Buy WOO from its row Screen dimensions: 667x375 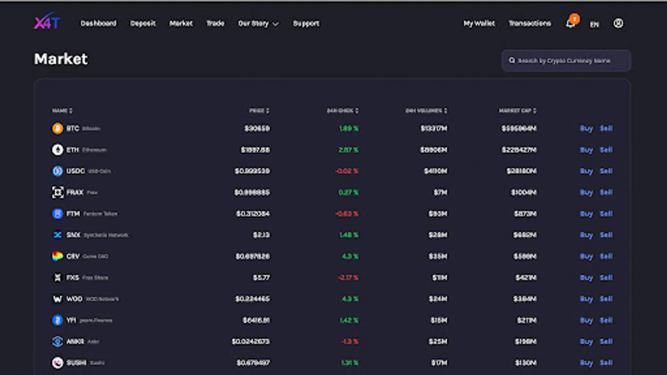pyautogui.click(x=586, y=299)
